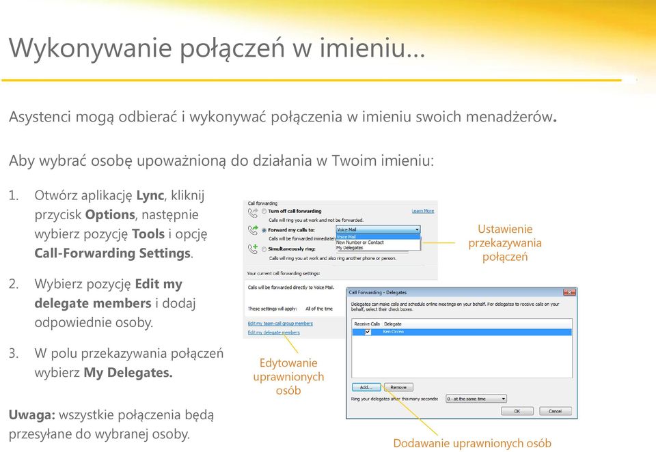
Task: Close the Call Forwarding - Delegates window
Action: tap(569, 292)
